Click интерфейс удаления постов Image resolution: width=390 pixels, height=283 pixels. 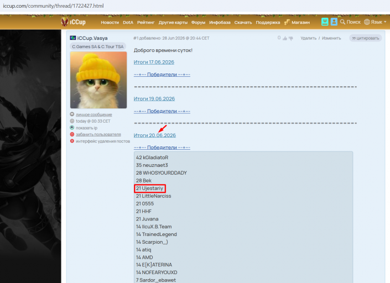pyautogui.click(x=103, y=141)
